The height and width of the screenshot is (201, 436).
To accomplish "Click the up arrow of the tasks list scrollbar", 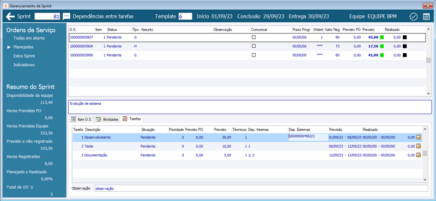I will 425,129.
